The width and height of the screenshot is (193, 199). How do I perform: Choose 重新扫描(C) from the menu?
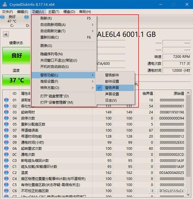pos(64,37)
